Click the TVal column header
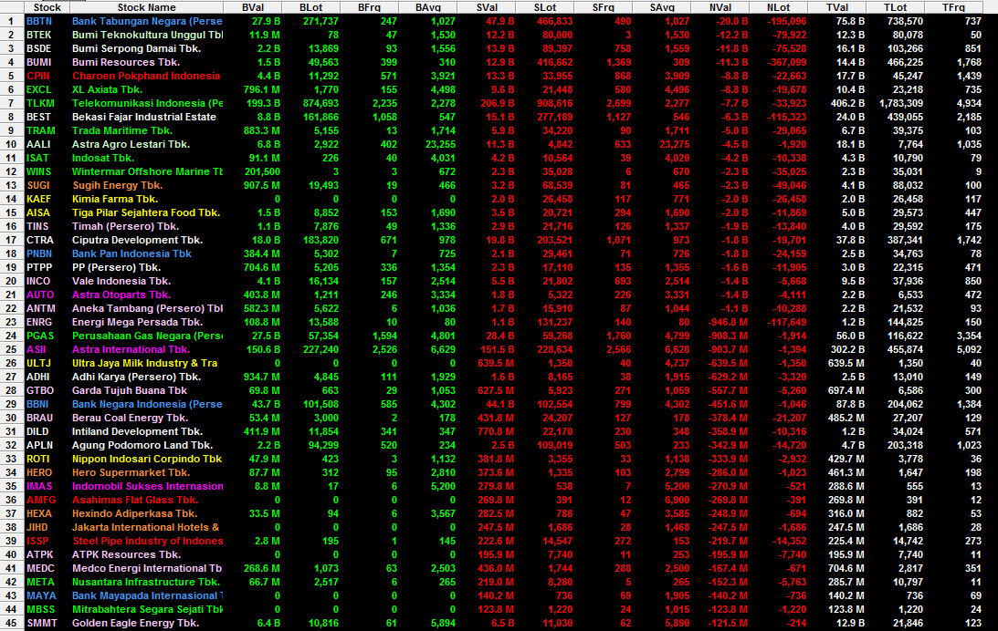Viewport: 998px width, 631px height. click(837, 7)
